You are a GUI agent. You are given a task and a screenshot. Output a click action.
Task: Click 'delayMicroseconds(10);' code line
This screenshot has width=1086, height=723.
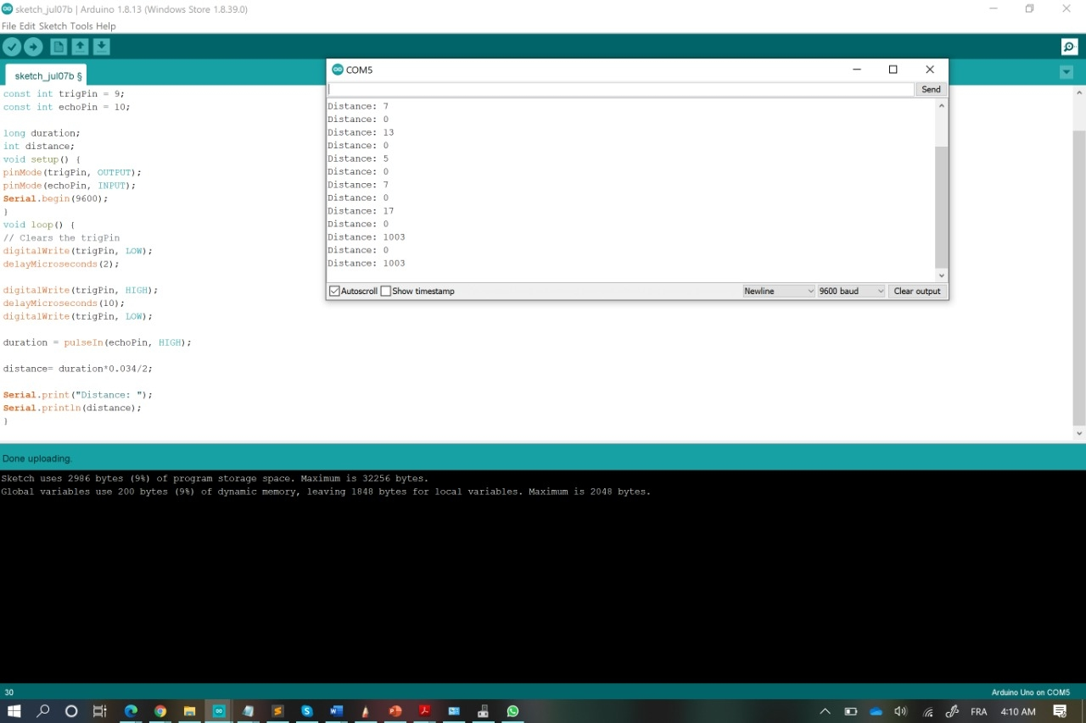coord(64,303)
